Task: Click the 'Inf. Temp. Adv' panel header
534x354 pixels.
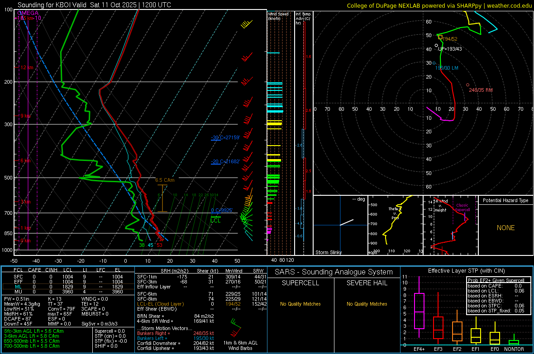Action: (303, 18)
